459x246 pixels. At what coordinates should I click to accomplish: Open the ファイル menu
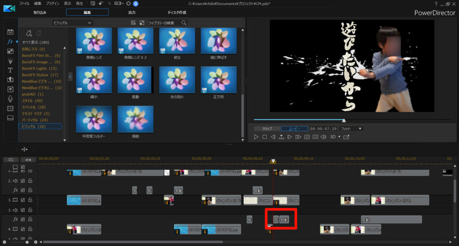pos(24,4)
